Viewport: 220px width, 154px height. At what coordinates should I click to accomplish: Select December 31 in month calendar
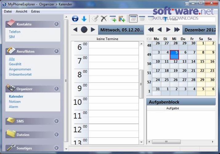click(156, 91)
